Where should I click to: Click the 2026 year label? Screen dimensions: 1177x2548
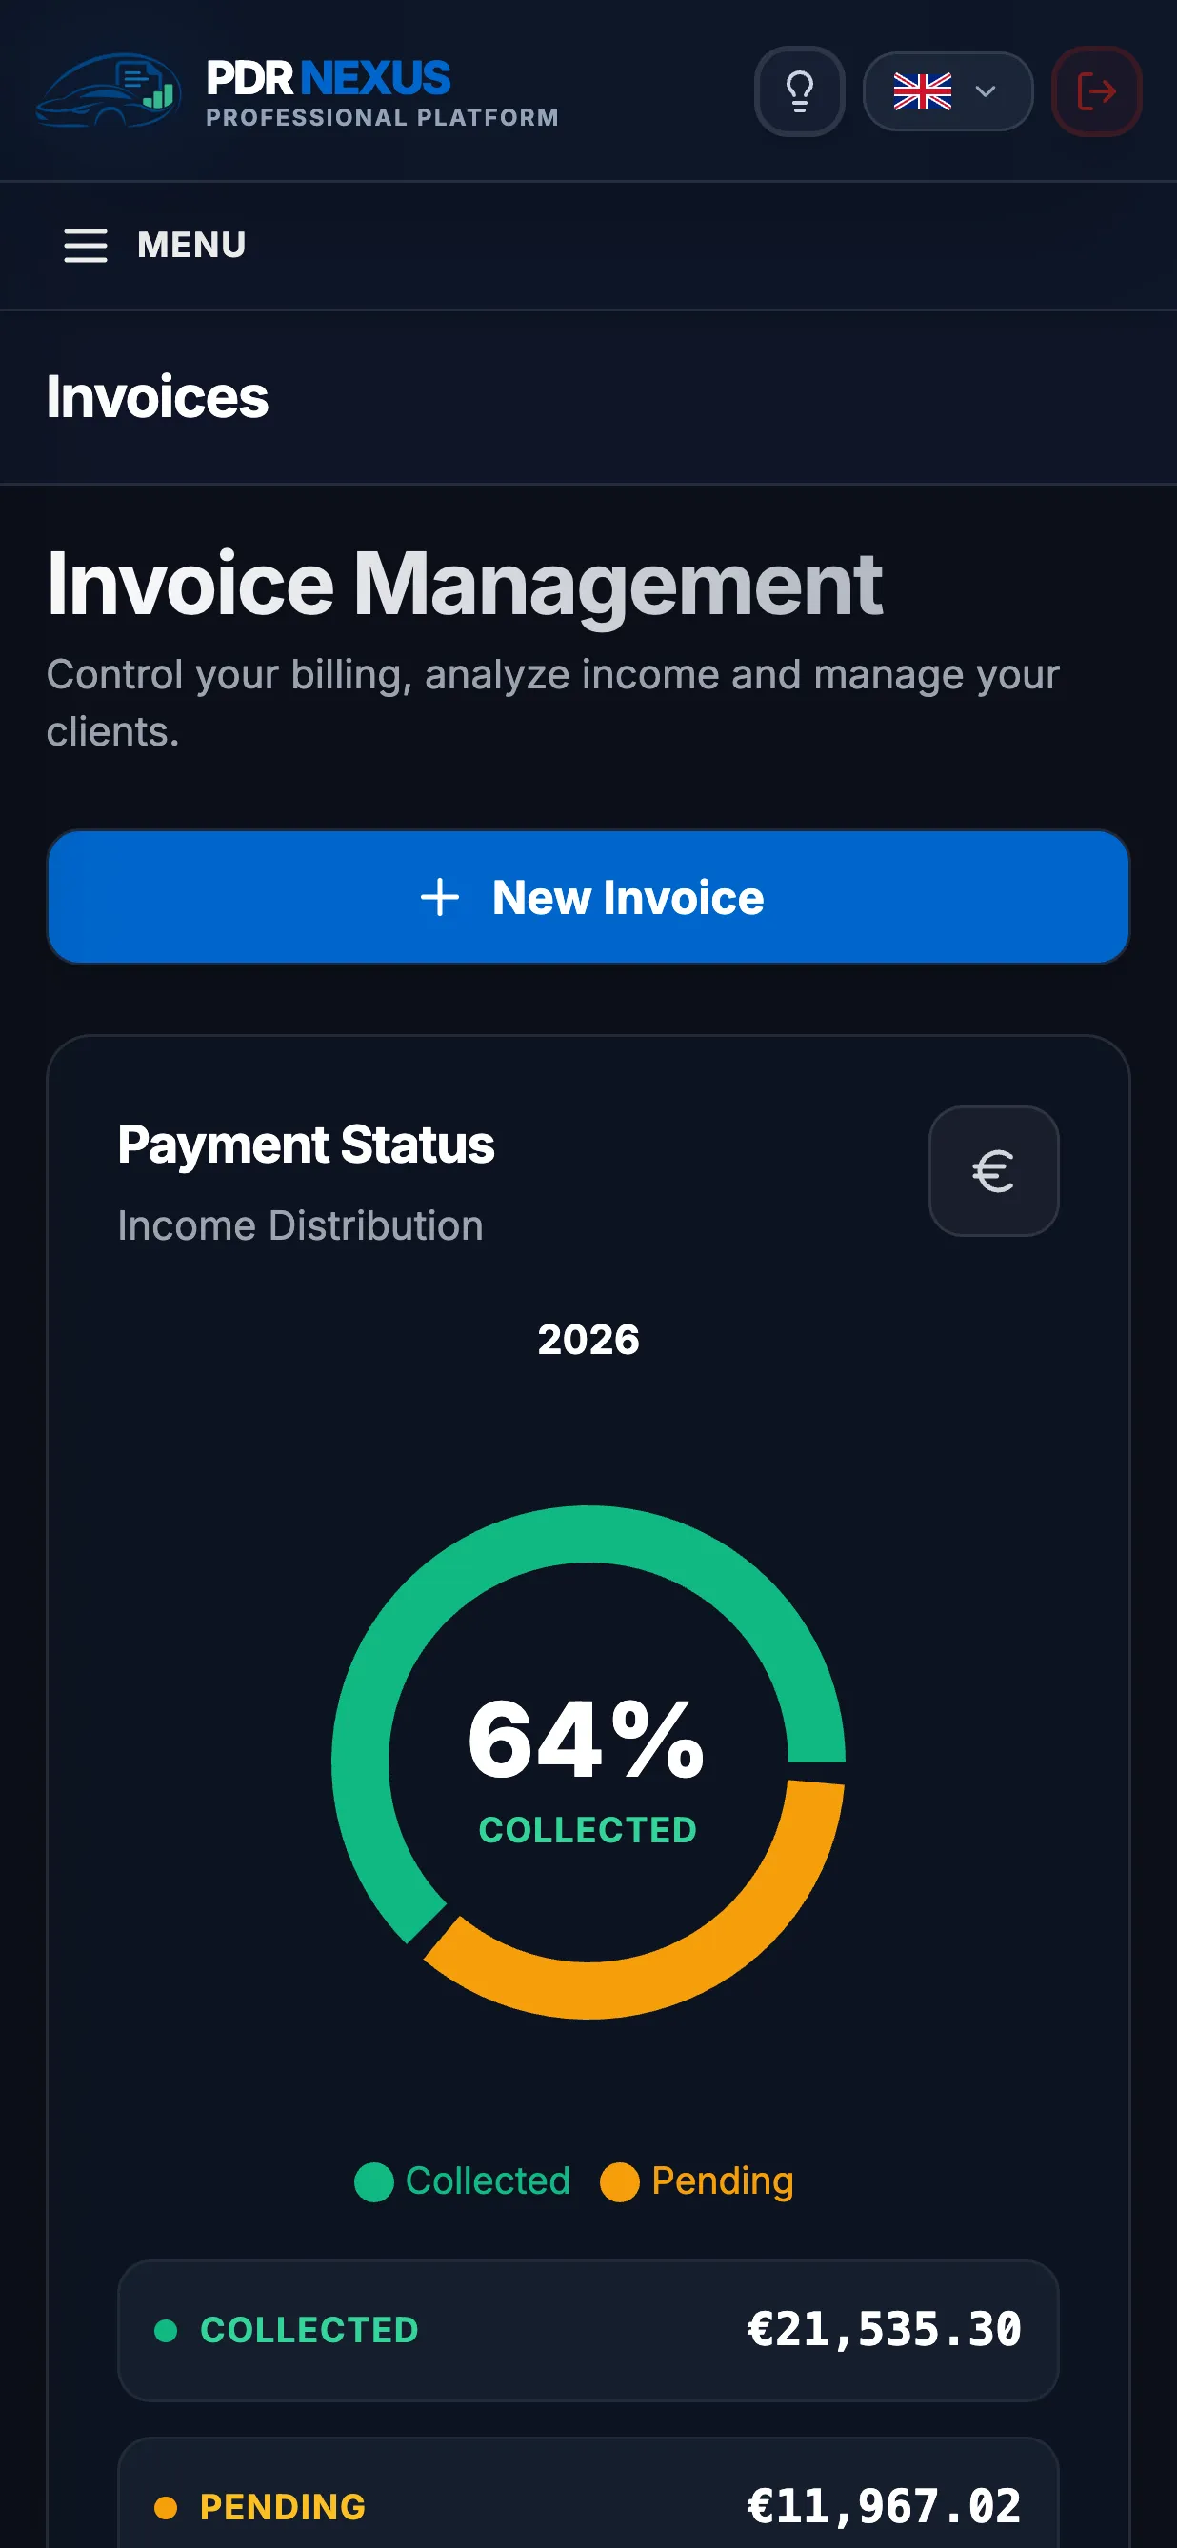pos(588,1340)
